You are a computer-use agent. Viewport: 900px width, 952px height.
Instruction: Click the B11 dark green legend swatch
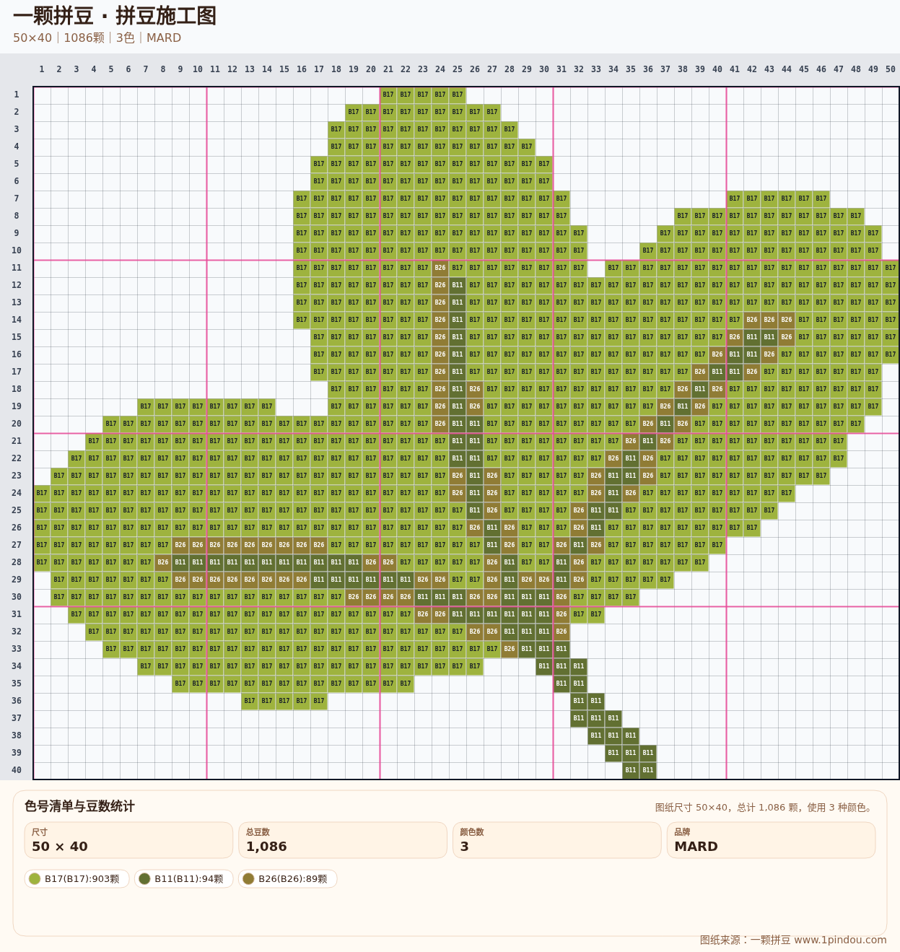(144, 878)
